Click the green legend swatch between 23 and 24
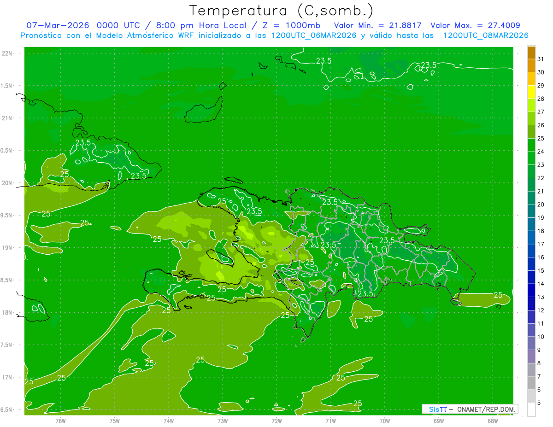Screen dimensions: 553x427 [531, 158]
